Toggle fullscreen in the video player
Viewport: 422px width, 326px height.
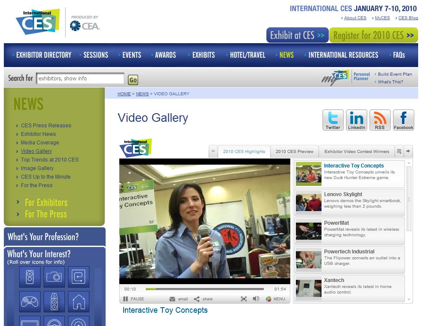coord(244,299)
